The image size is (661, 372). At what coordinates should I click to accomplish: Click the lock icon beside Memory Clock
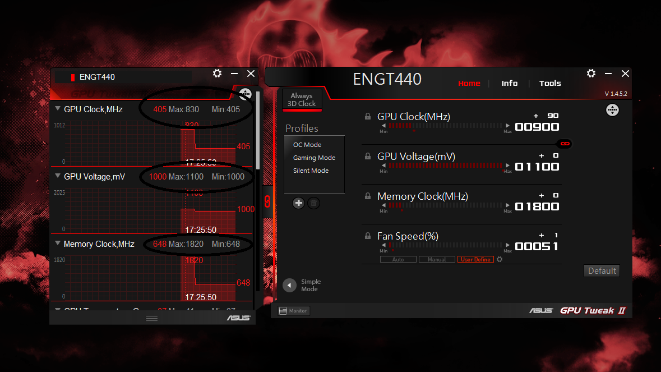(x=368, y=196)
